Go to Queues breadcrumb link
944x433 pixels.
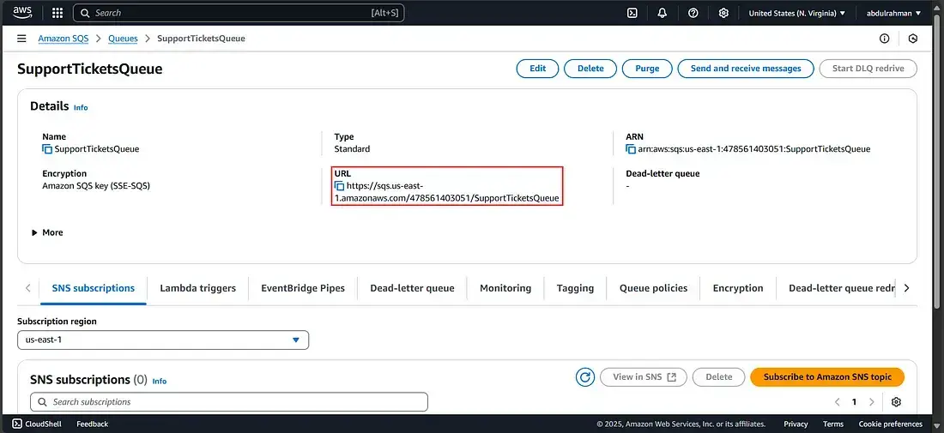(x=123, y=39)
